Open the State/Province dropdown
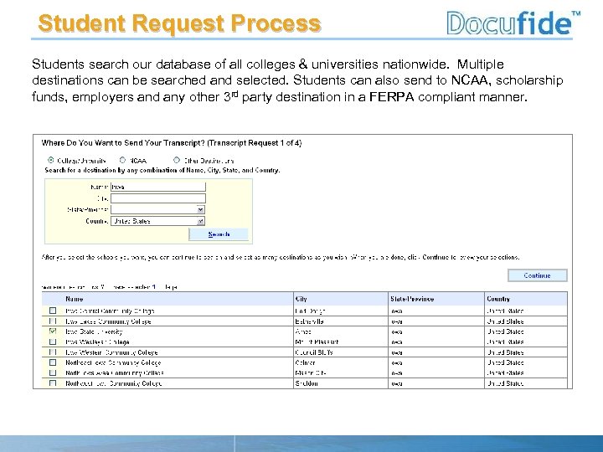This screenshot has height=452, width=603. pos(158,209)
